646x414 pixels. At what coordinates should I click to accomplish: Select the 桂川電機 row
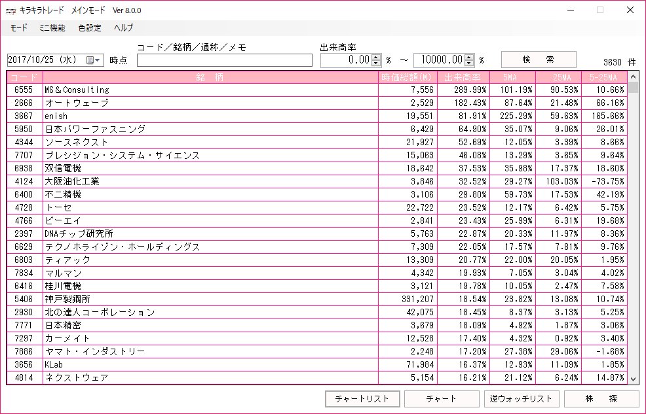[317, 286]
